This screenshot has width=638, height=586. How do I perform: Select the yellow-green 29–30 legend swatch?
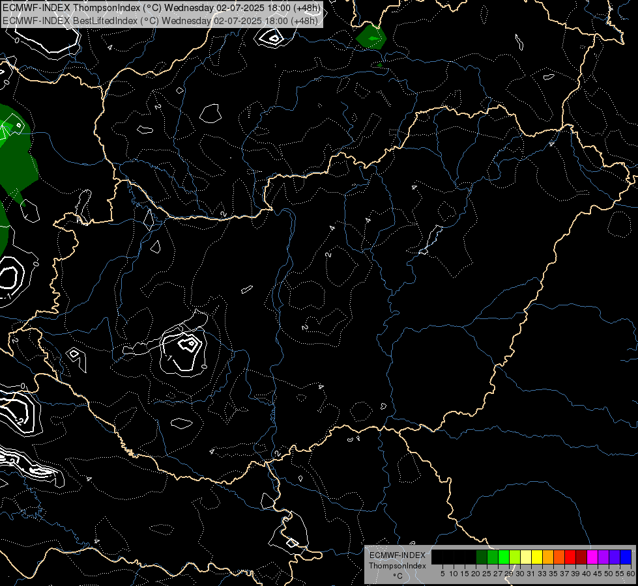[515, 557]
